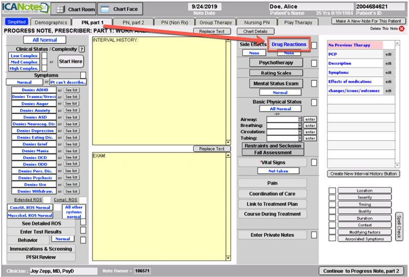Click the Drug Reactions button

pos(289,44)
